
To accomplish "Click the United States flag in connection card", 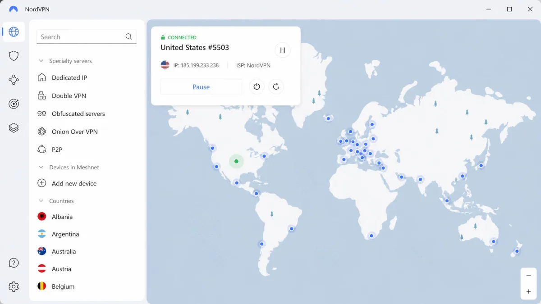I will click(x=165, y=65).
